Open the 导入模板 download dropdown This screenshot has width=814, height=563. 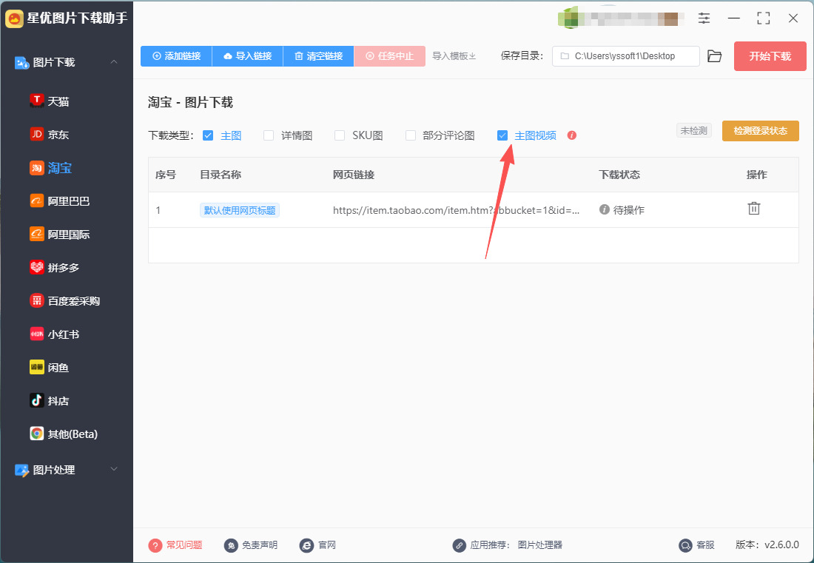(454, 56)
